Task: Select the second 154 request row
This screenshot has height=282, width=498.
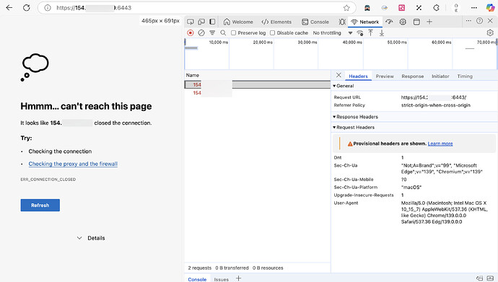Action: point(257,92)
